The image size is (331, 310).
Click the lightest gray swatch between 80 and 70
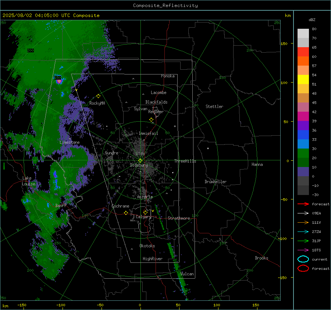tap(303, 34)
